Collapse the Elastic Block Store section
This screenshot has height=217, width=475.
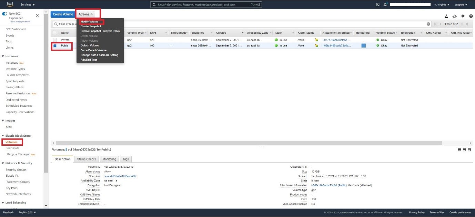pyautogui.click(x=3, y=136)
